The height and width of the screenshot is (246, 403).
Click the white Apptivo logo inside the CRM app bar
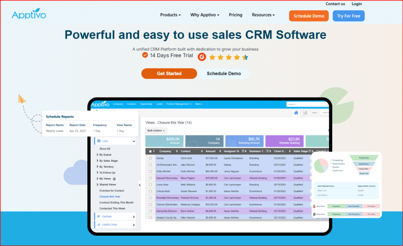click(100, 104)
